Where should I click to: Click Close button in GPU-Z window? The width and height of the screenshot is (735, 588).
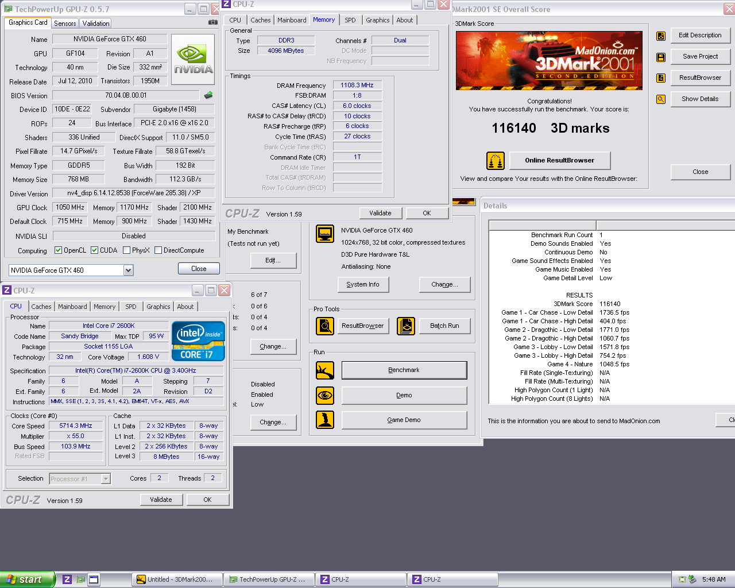[199, 269]
